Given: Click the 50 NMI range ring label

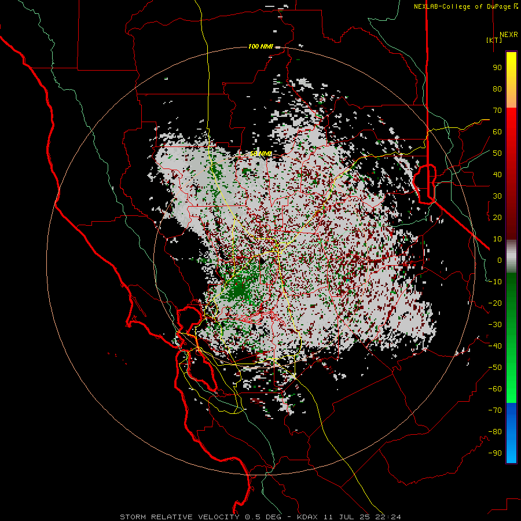Looking at the screenshot, I should [261, 153].
